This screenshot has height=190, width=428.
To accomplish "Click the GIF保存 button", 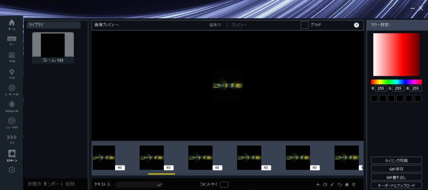I will [x=396, y=169].
